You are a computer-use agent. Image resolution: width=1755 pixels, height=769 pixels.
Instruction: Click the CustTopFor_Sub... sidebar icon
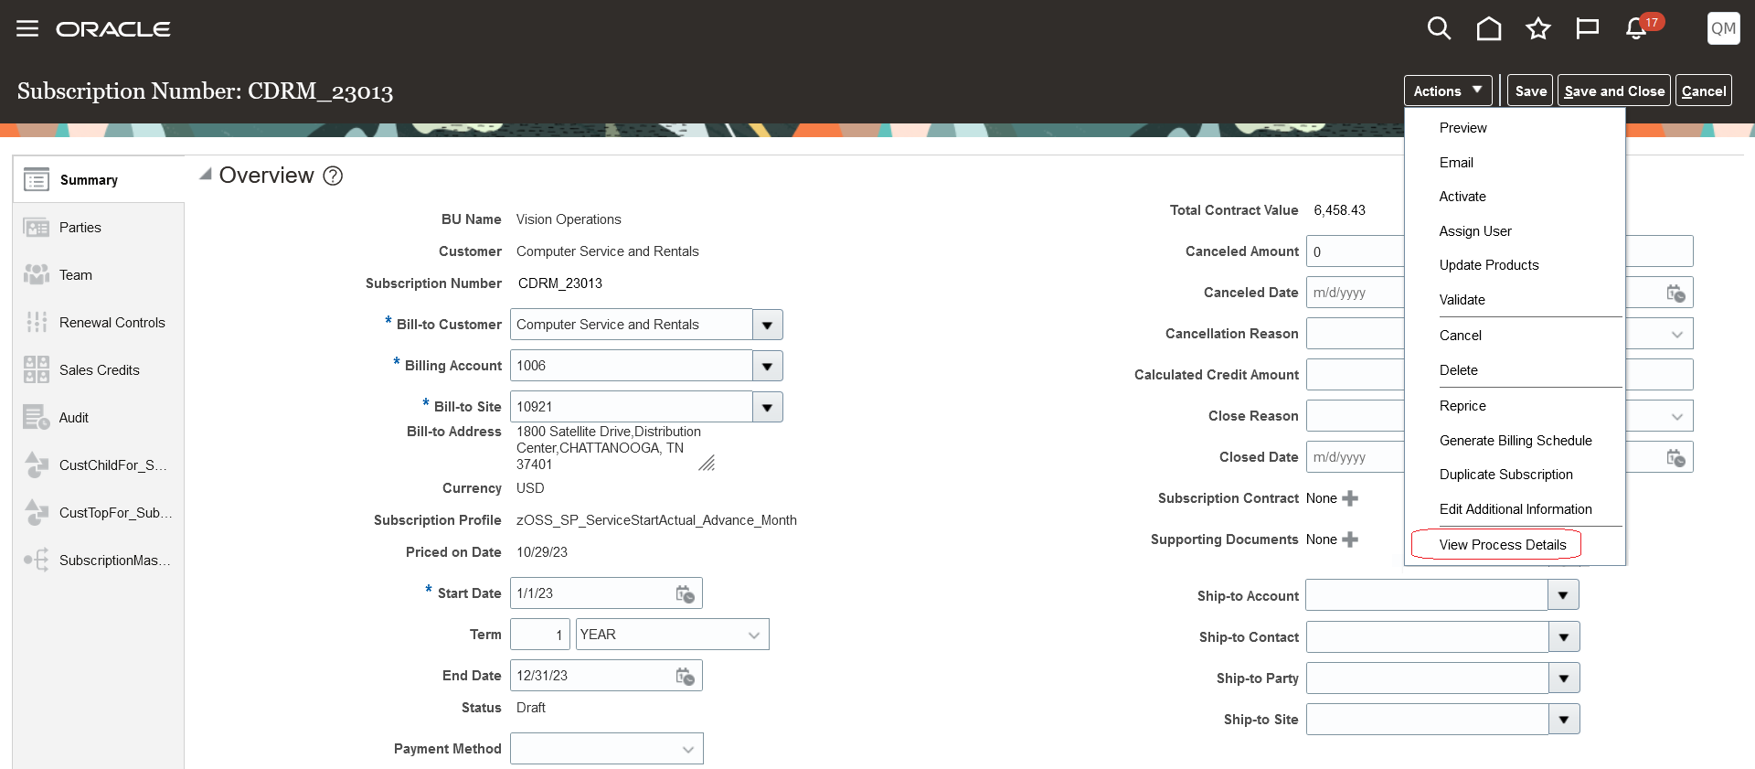click(37, 513)
